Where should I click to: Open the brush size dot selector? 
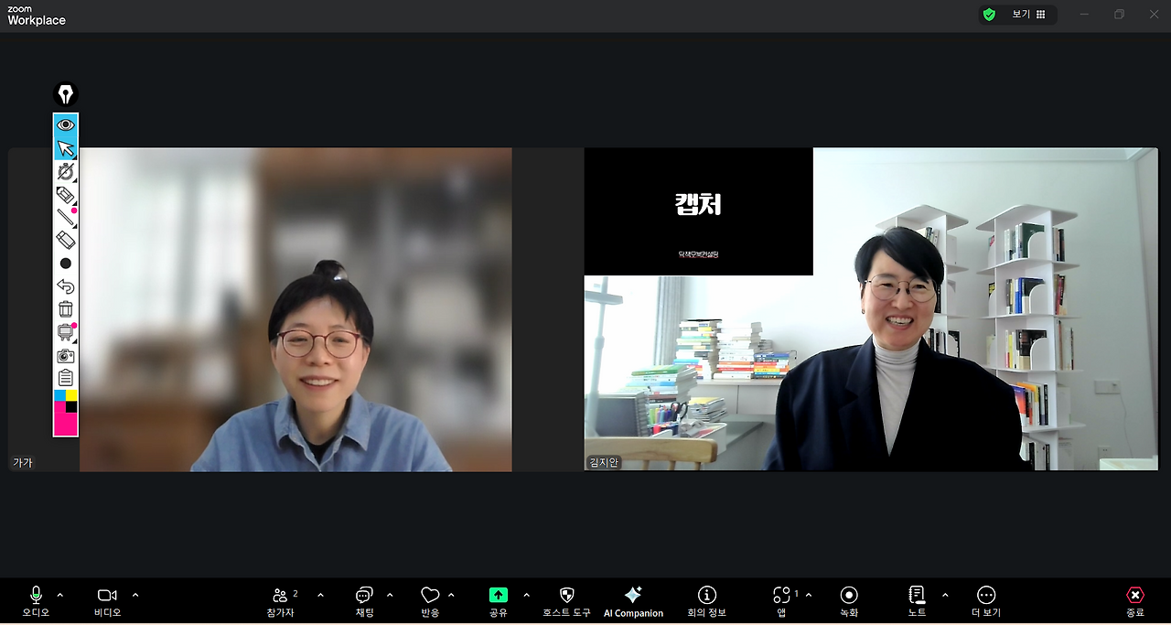[x=66, y=264]
